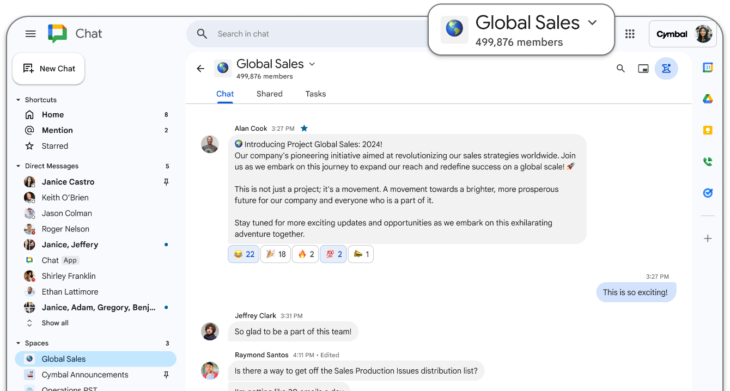This screenshot has height=391, width=730.
Task: Open the Google apps grid launcher
Action: (x=630, y=34)
